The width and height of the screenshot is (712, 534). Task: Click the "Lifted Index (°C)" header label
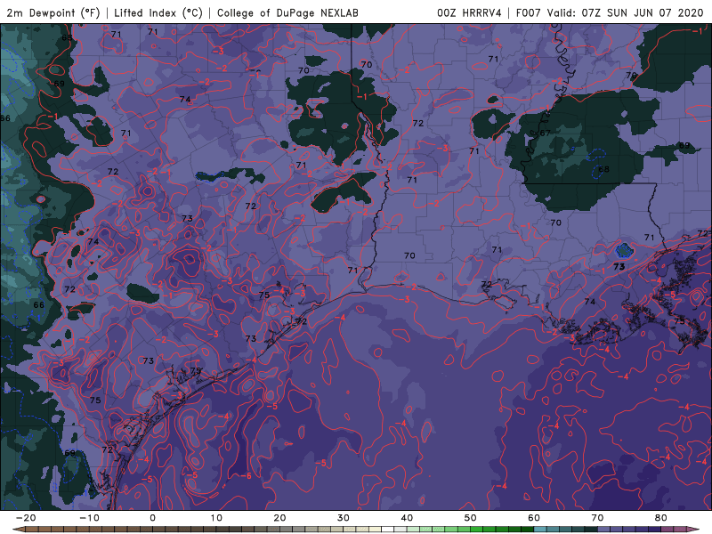click(x=158, y=12)
